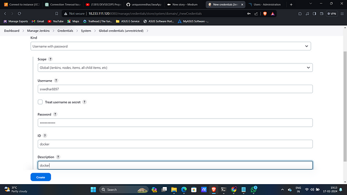347x195 pixels.
Task: Open a new browser tab with the plus
Action: [x=291, y=4]
